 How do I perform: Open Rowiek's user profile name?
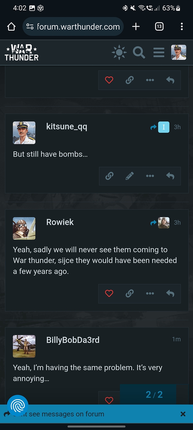[x=60, y=222]
